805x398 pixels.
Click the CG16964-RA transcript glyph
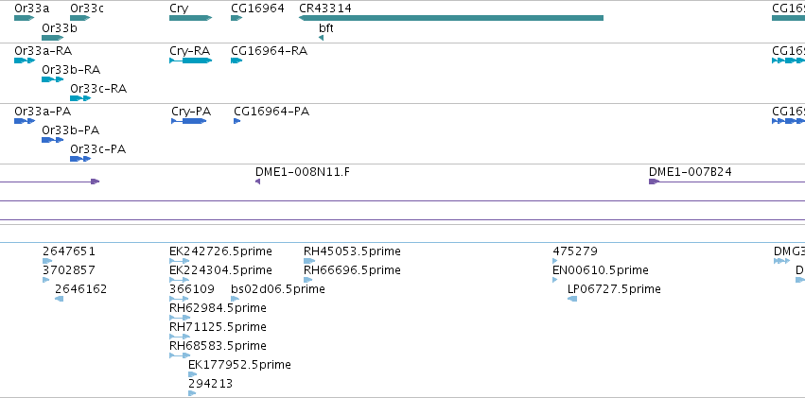click(236, 61)
